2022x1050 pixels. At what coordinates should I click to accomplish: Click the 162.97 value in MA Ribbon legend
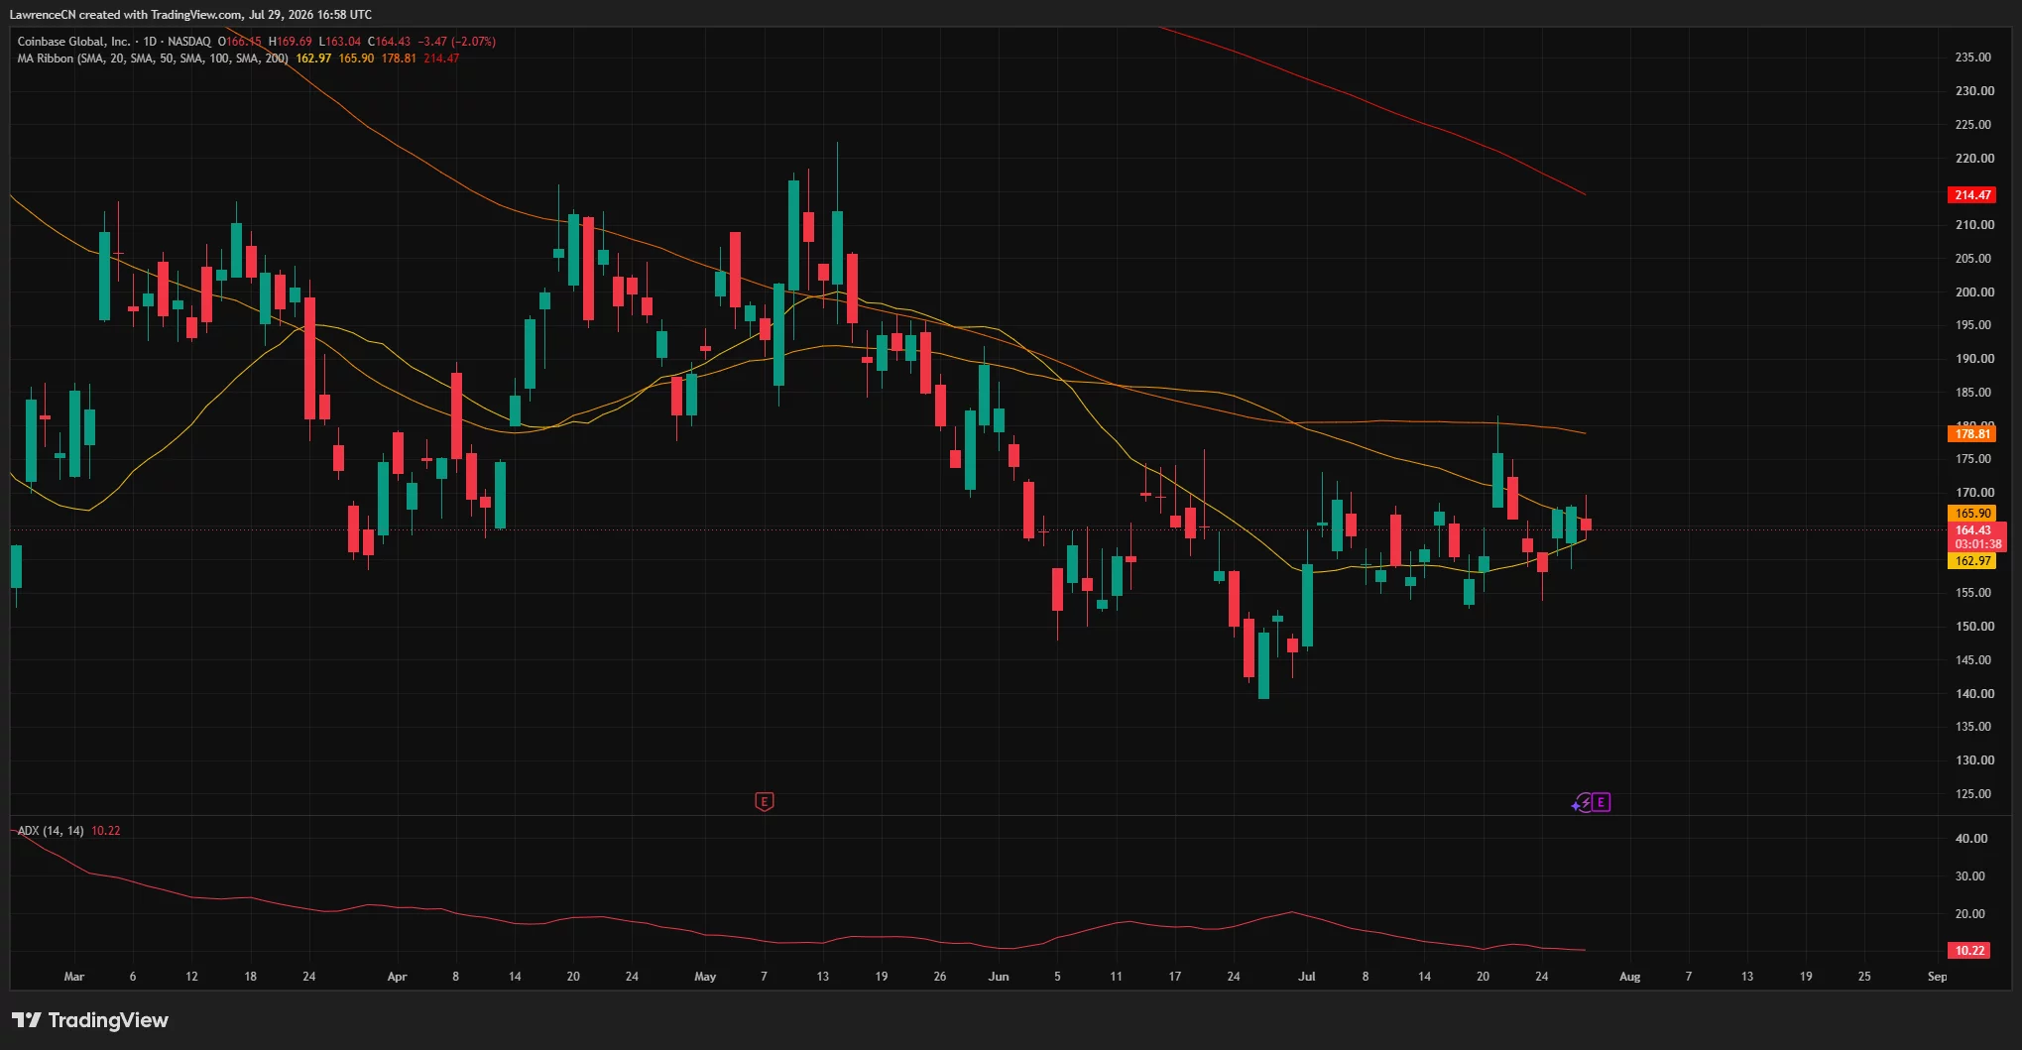coord(313,58)
